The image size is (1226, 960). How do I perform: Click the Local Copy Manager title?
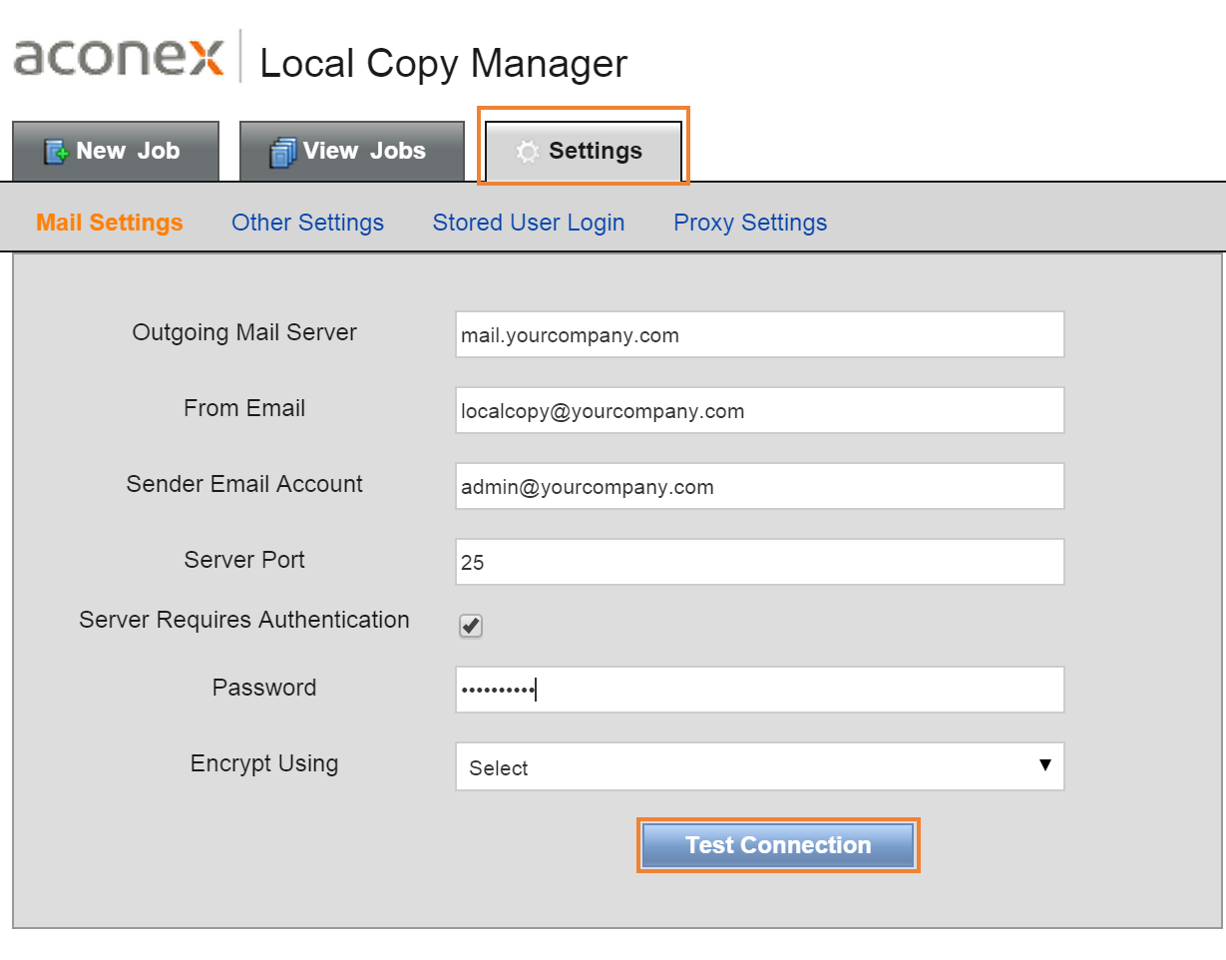pos(444,64)
